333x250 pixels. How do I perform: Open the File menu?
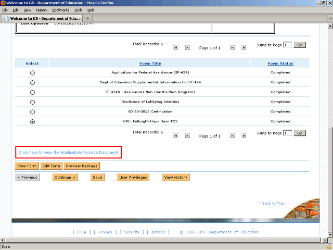(x=5, y=10)
